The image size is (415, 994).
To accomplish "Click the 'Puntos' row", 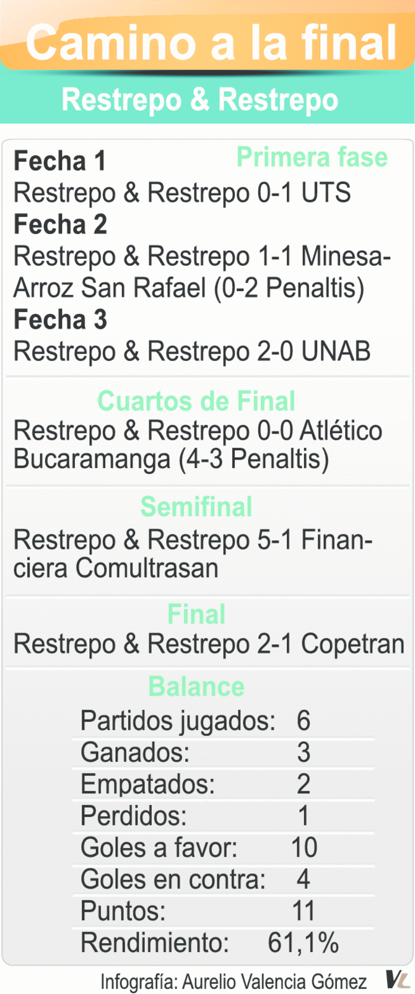I will point(198,911).
